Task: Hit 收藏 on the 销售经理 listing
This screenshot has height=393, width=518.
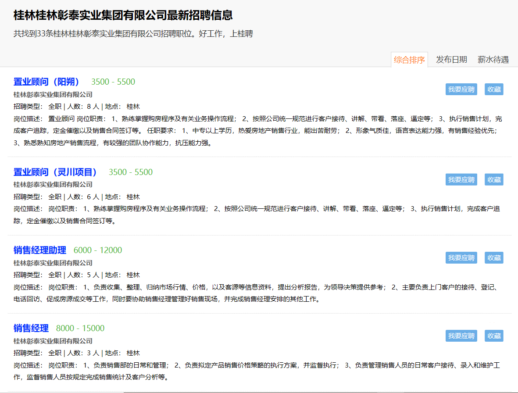Action: click(x=494, y=336)
